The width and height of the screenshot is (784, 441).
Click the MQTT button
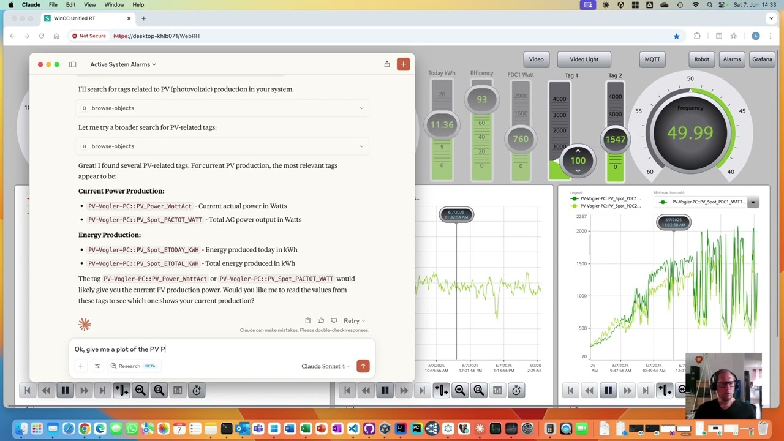coord(652,59)
